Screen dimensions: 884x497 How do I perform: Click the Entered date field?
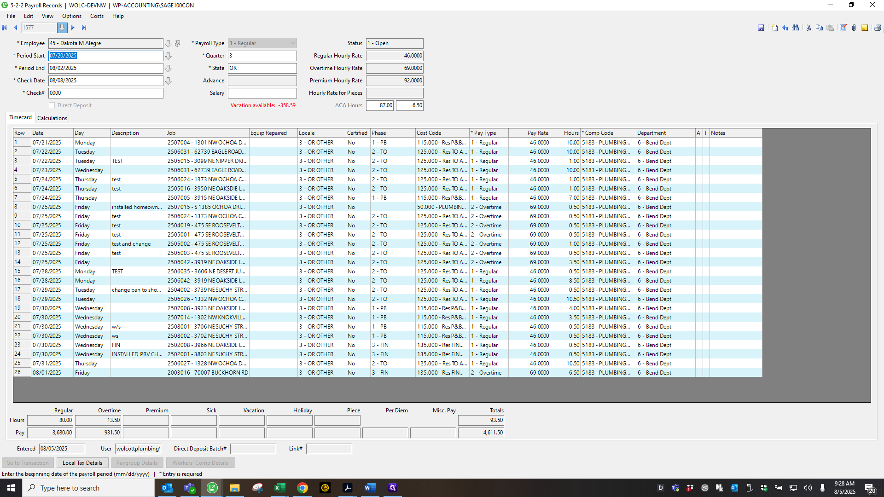(62, 449)
